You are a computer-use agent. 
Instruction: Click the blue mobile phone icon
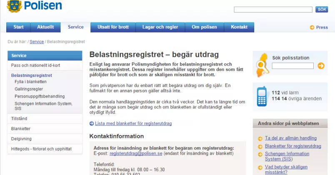click(x=262, y=96)
